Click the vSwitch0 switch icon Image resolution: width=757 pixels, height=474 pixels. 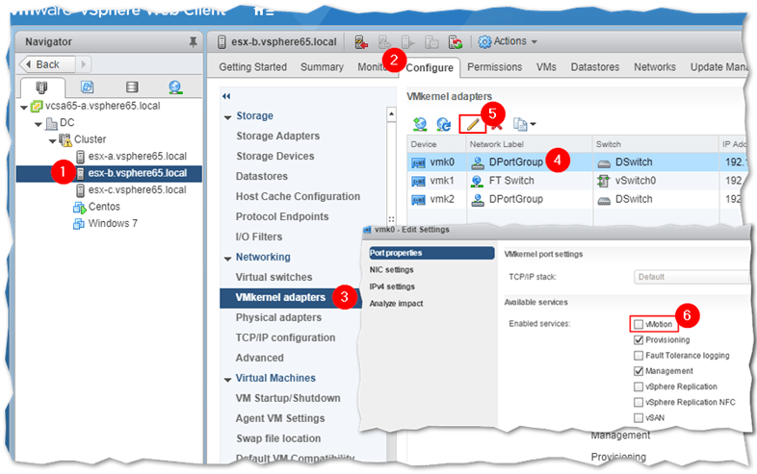coord(604,182)
